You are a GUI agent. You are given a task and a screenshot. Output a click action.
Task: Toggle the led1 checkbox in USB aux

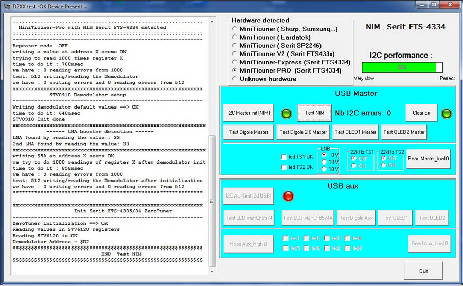pos(286,238)
